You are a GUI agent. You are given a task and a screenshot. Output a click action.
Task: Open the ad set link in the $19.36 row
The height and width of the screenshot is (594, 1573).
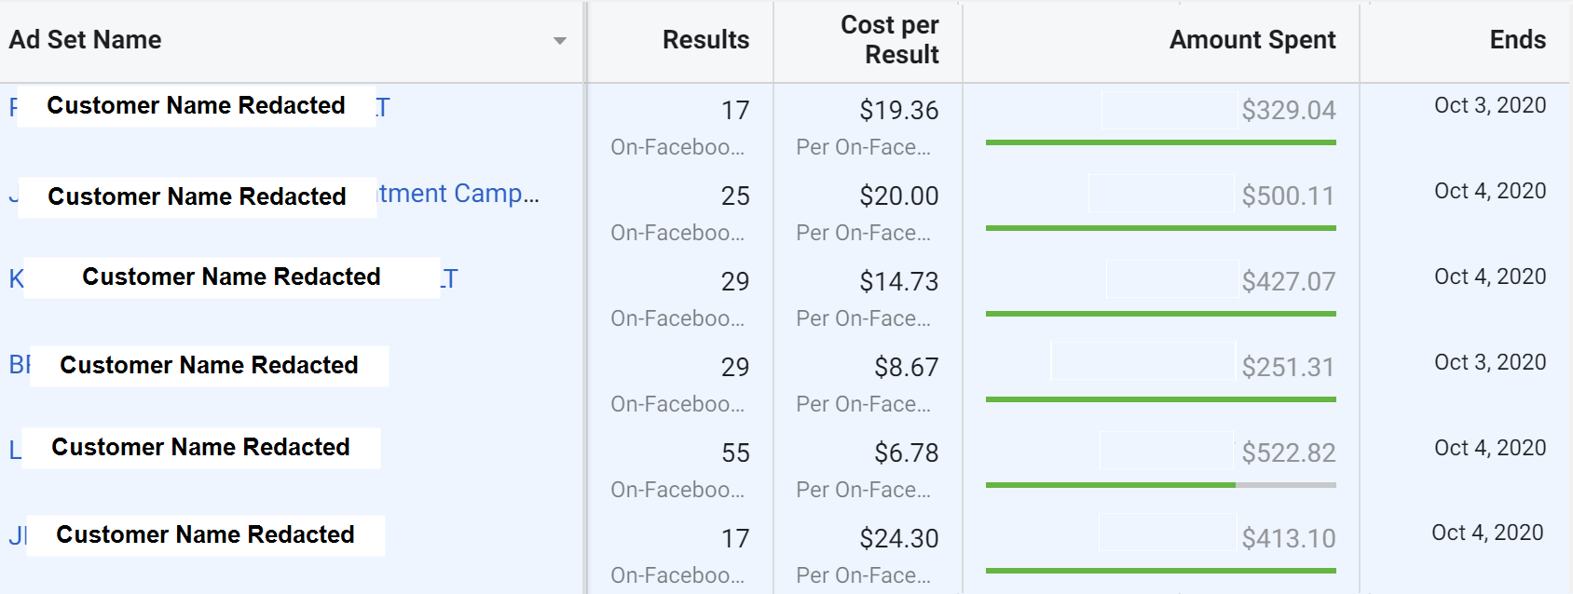[383, 108]
